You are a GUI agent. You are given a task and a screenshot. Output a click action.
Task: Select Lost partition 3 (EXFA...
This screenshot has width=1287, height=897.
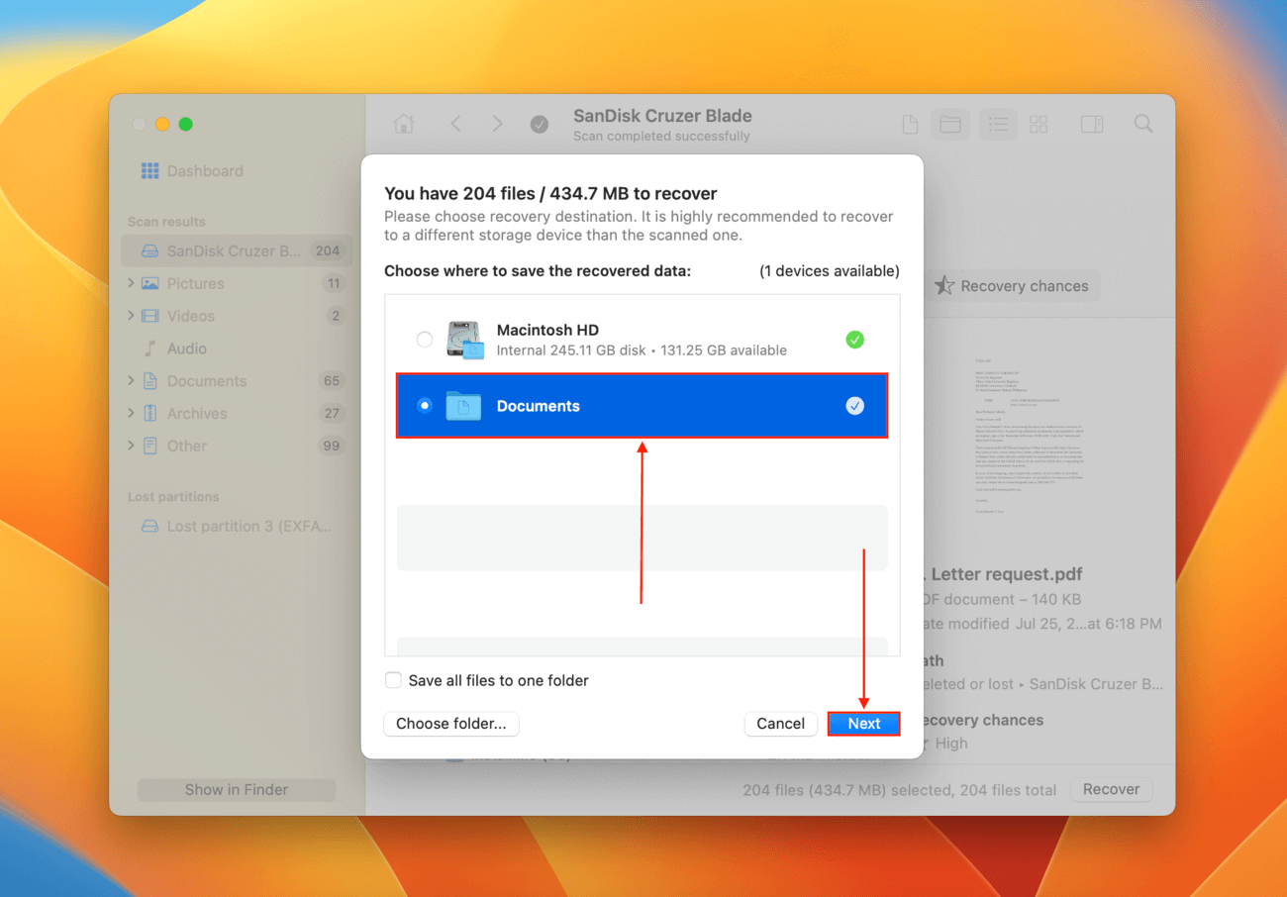pyautogui.click(x=237, y=526)
